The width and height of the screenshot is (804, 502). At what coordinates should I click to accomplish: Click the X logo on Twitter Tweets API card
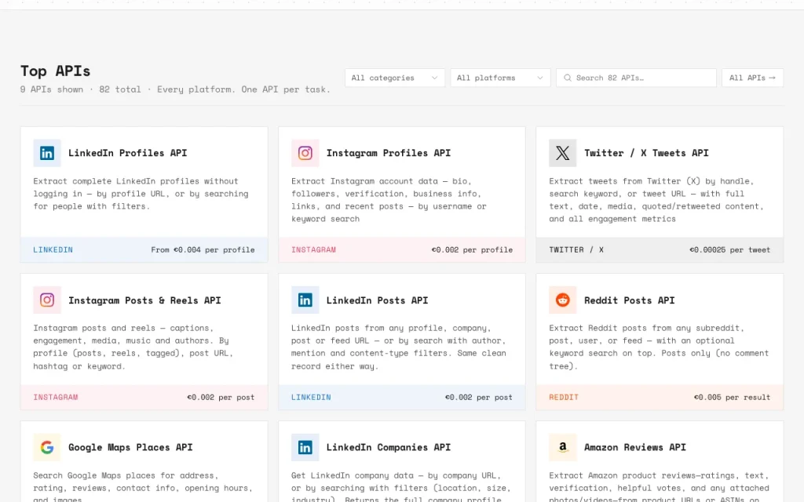(562, 153)
